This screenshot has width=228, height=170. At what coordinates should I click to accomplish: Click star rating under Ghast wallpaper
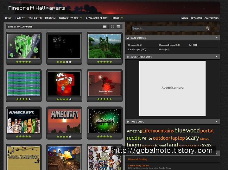pos(64,99)
